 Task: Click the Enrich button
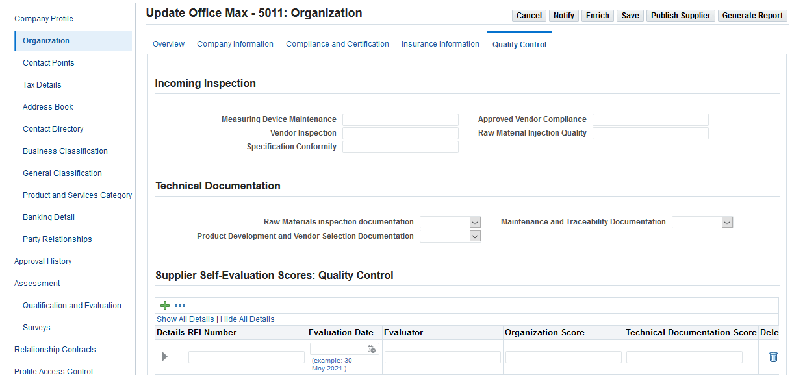click(x=597, y=16)
